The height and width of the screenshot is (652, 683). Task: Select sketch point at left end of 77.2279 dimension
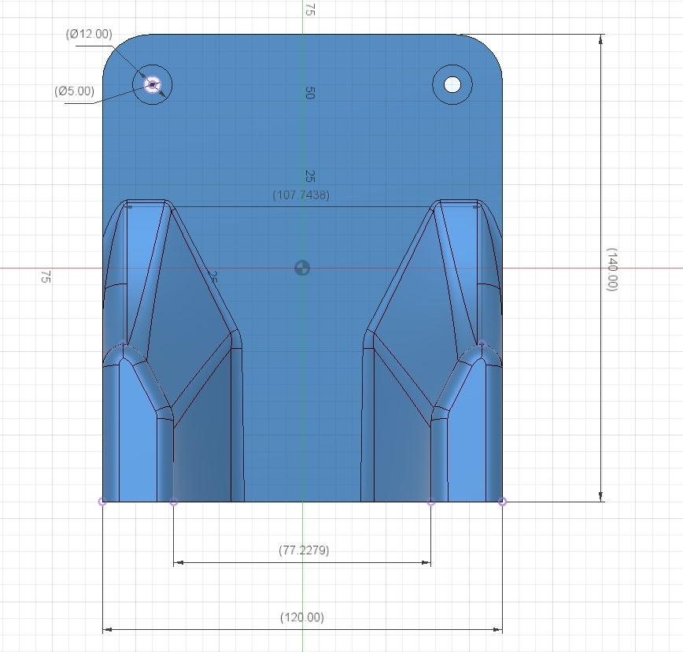tap(173, 502)
